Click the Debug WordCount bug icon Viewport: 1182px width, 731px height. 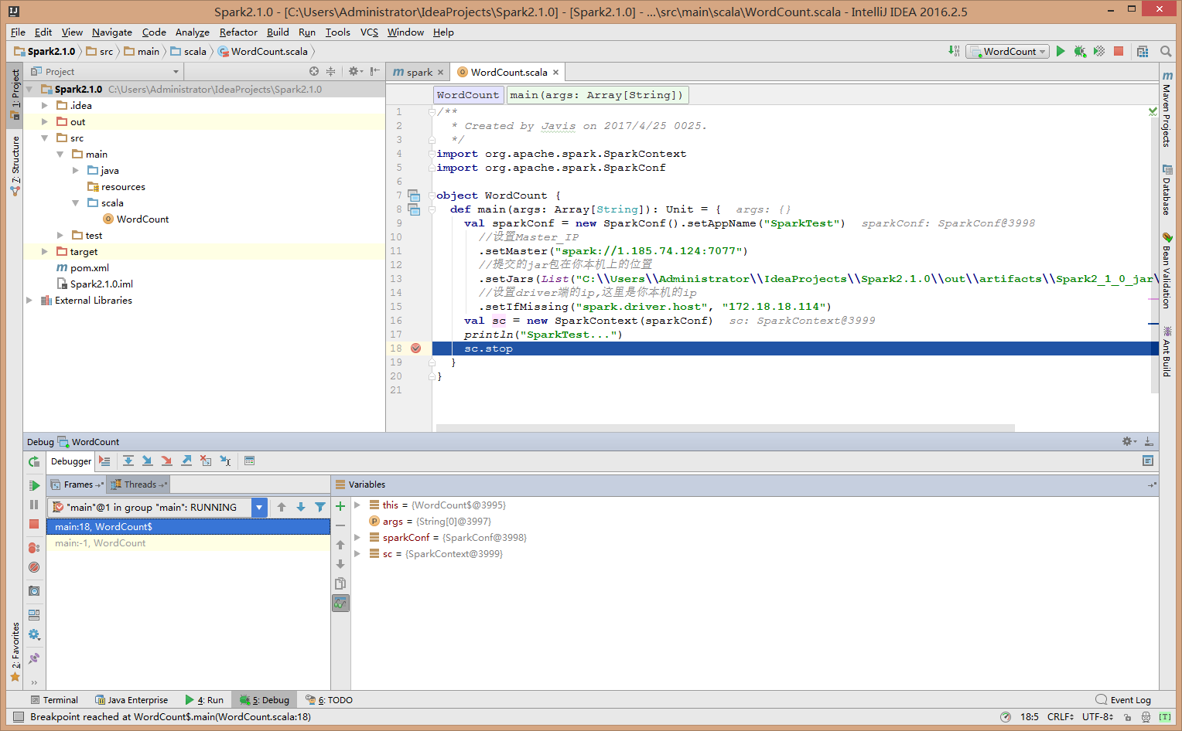1079,51
